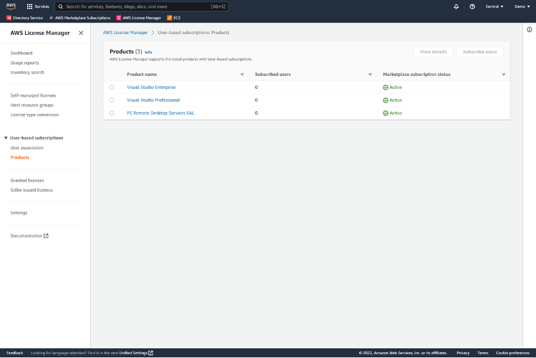Open Terms footer link
536x358 pixels.
coord(483,353)
